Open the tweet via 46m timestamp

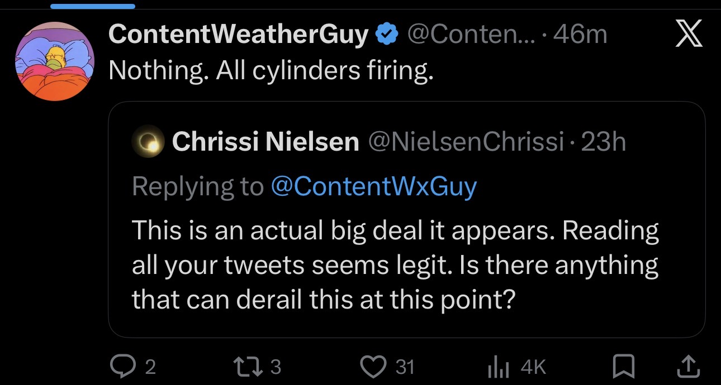click(581, 36)
